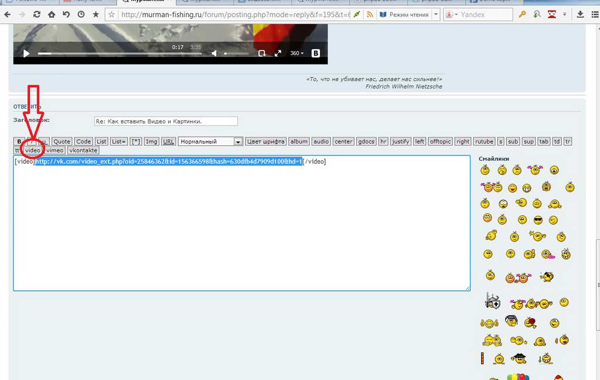The width and height of the screenshot is (600, 380).
Task: Open the Нормальный font size dropdown
Action: coord(210,141)
